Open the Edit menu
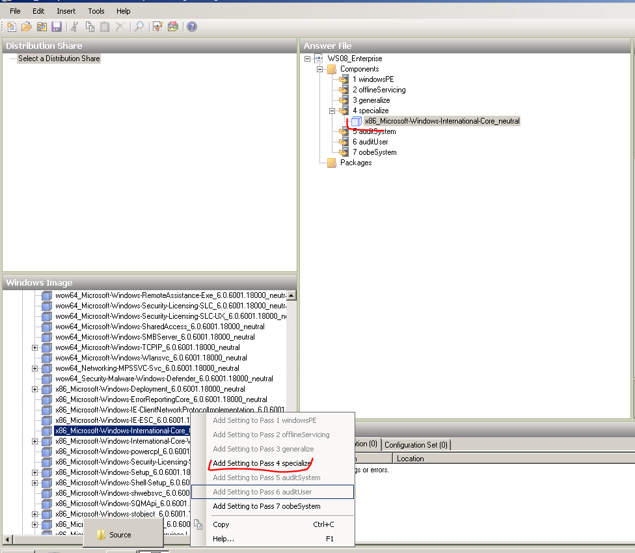 [38, 11]
